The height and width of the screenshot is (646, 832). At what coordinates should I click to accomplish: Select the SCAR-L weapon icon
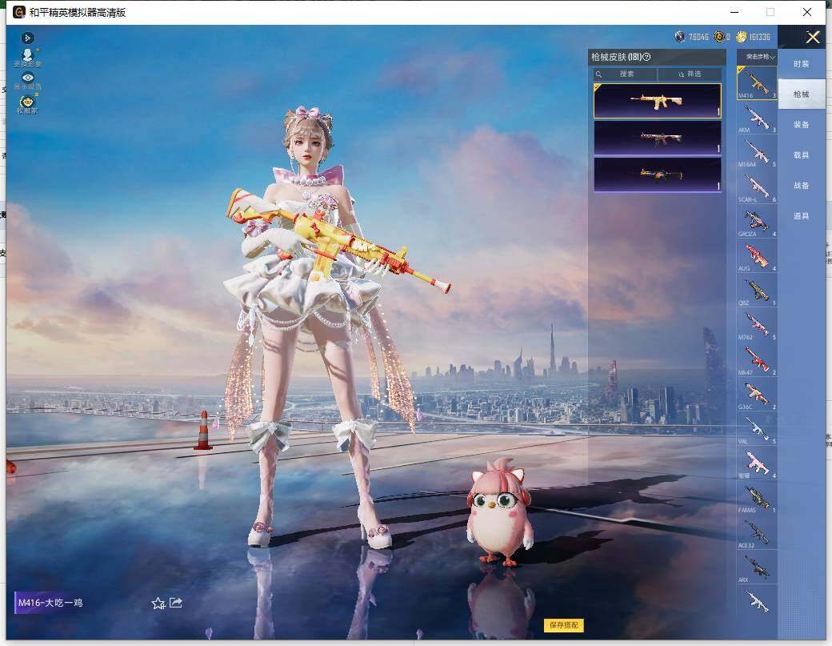[757, 187]
